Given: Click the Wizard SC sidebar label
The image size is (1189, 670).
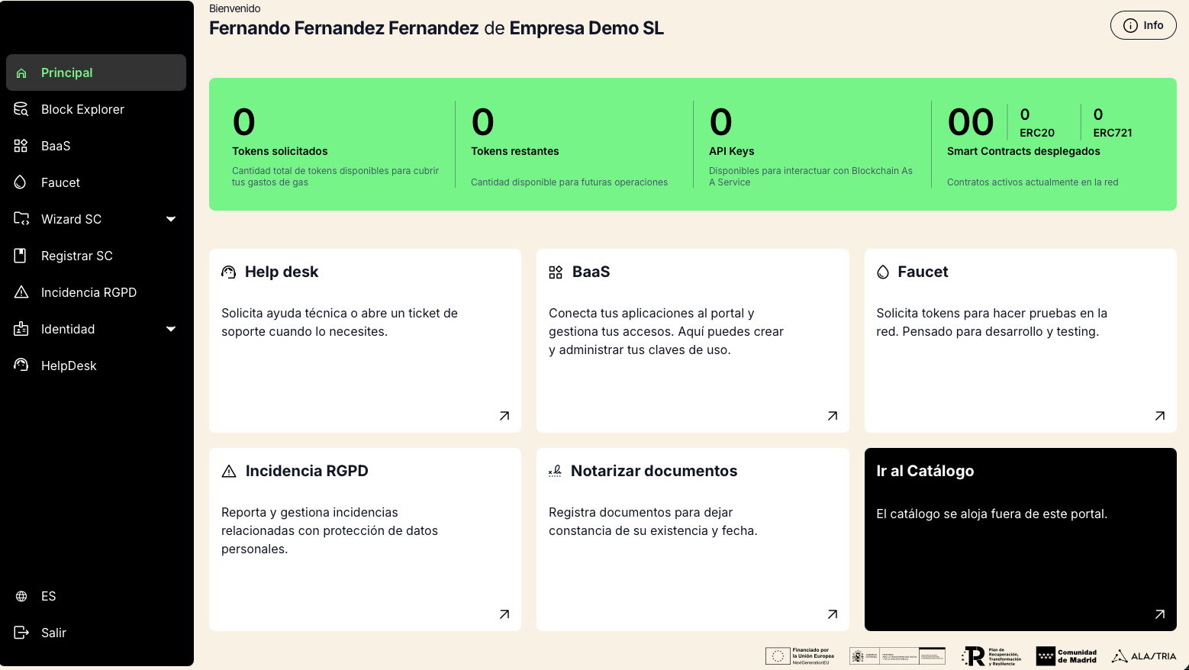Looking at the screenshot, I should (71, 219).
